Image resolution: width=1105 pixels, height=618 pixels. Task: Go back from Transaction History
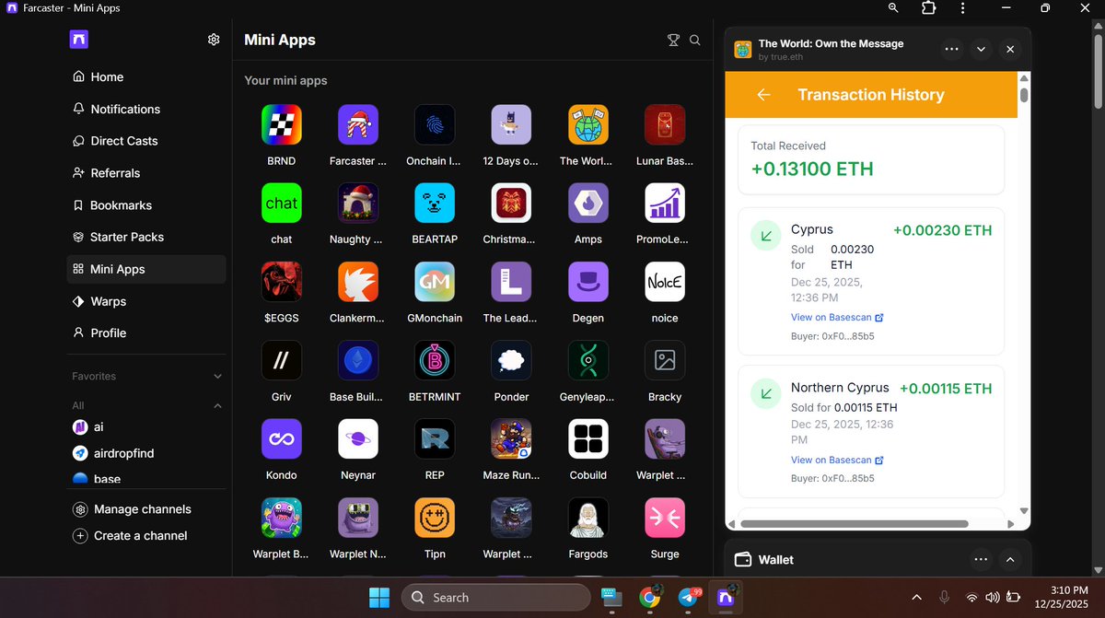click(763, 95)
